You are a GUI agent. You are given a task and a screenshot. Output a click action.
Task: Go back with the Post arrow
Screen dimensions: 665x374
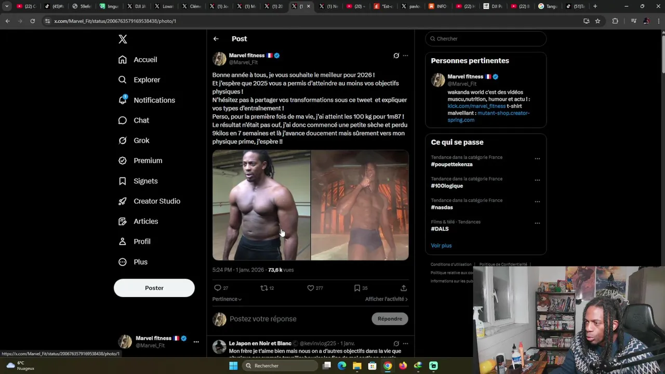pyautogui.click(x=216, y=39)
